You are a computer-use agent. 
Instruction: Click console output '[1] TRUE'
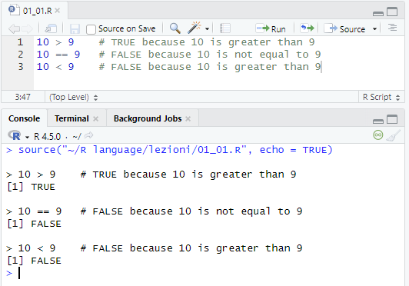(x=31, y=187)
